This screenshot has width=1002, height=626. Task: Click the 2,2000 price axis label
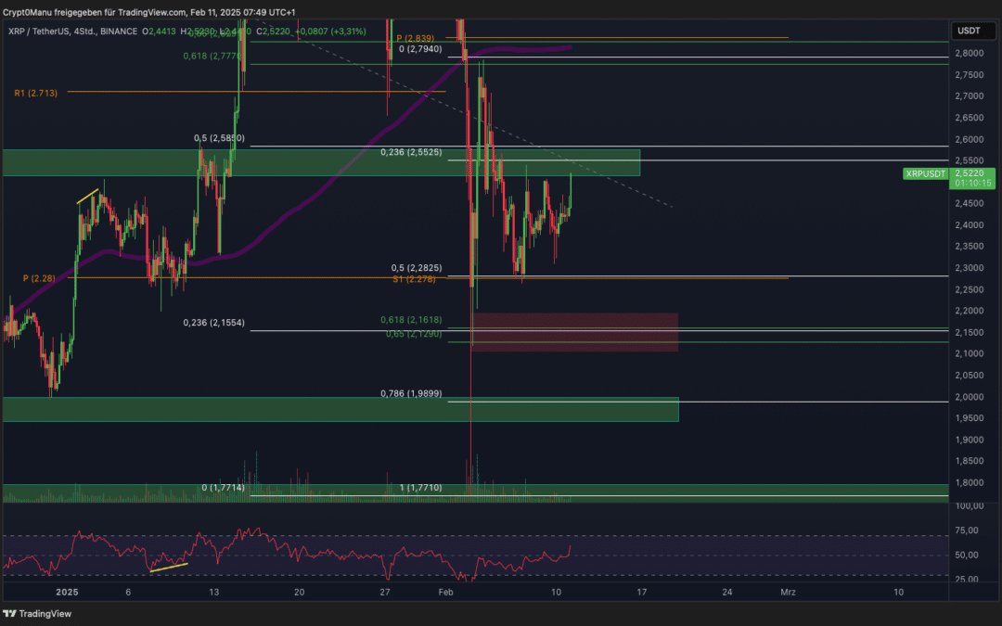pyautogui.click(x=969, y=311)
